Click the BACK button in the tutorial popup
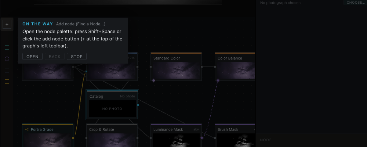Screen dimensions: 367x147 (x=55, y=57)
